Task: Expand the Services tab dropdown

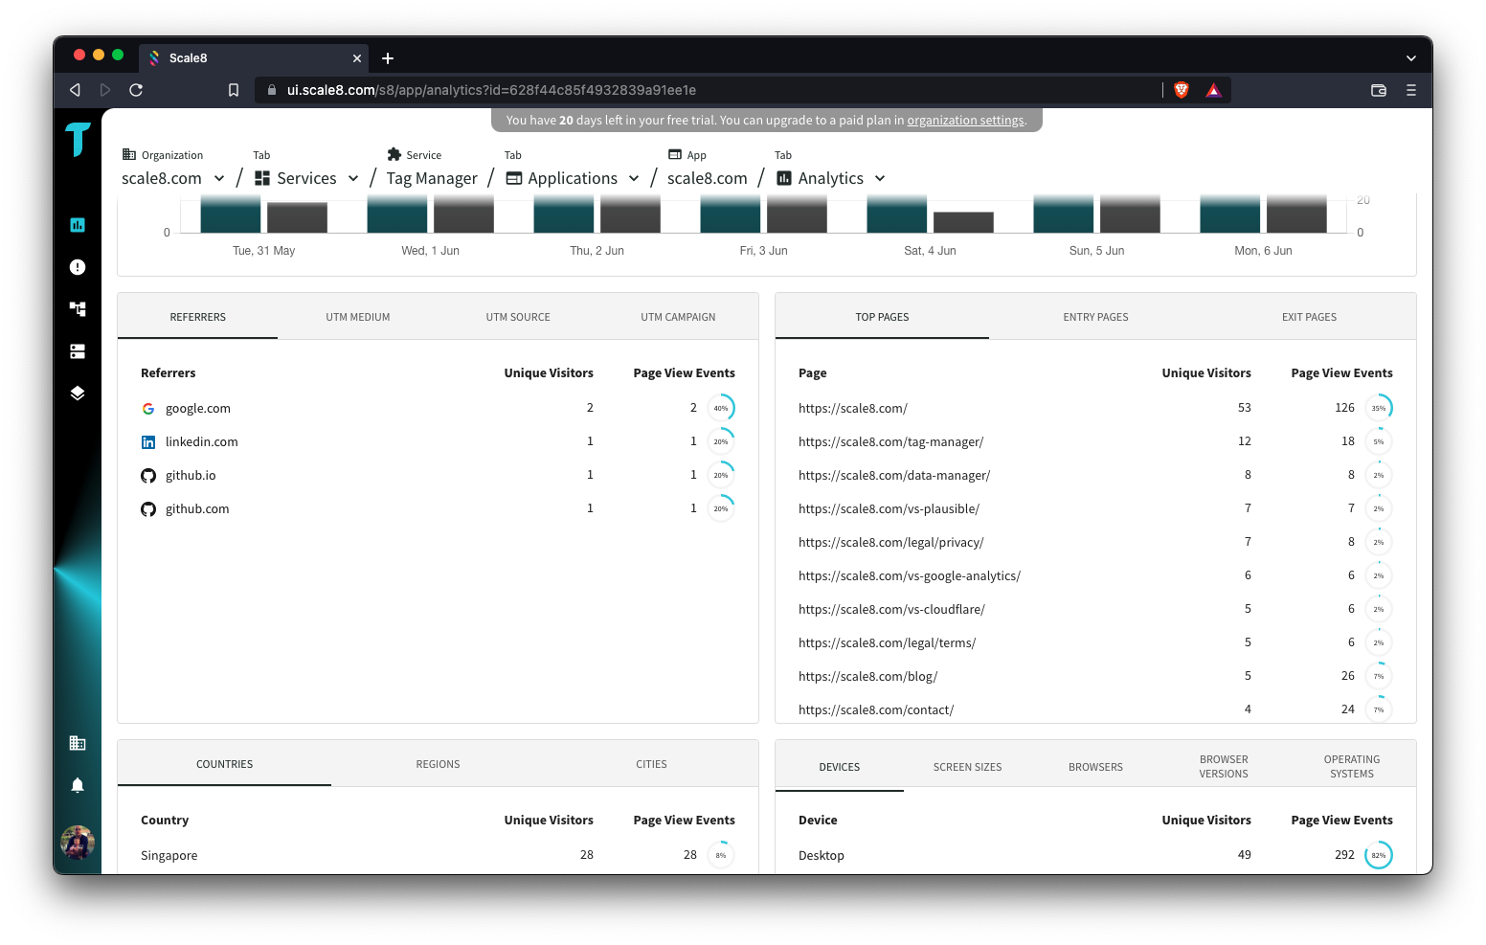Action: pyautogui.click(x=353, y=178)
